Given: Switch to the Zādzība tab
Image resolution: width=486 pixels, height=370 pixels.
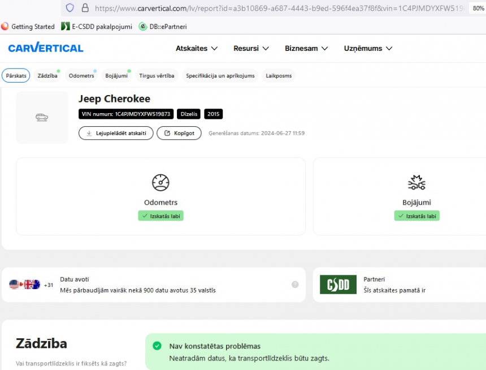Looking at the screenshot, I should (47, 75).
